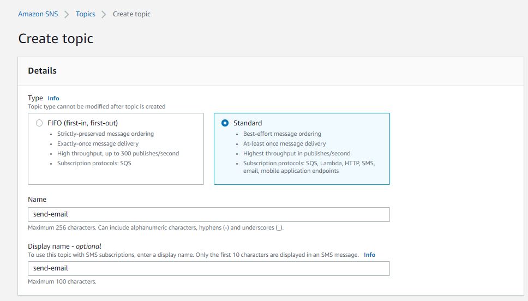Select the FIFO (first-in, first-out) radio button

tap(39, 123)
